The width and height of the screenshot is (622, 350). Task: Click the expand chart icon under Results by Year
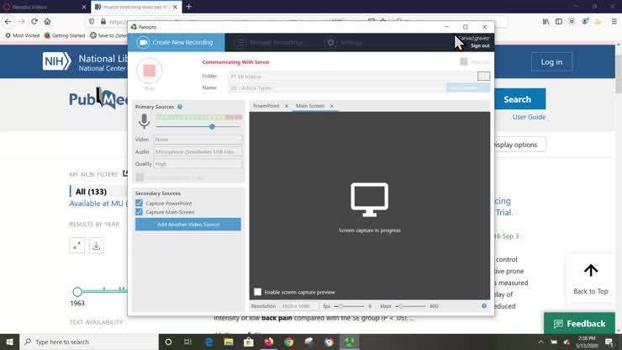click(x=77, y=246)
